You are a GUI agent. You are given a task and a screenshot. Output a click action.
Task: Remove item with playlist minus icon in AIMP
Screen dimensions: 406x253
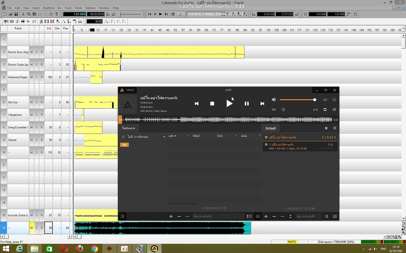(274, 216)
